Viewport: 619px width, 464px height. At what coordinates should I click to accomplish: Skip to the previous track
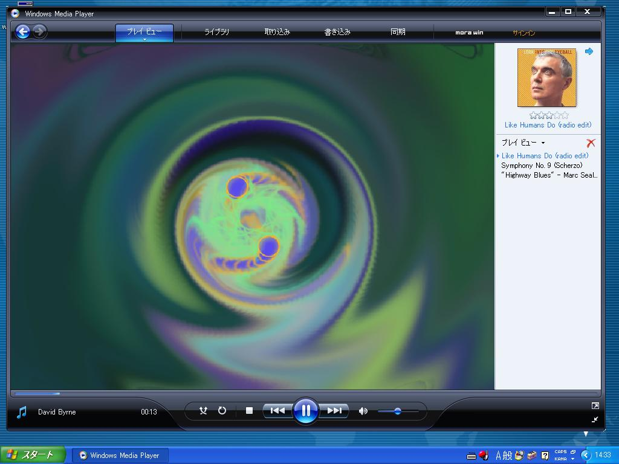coord(277,411)
